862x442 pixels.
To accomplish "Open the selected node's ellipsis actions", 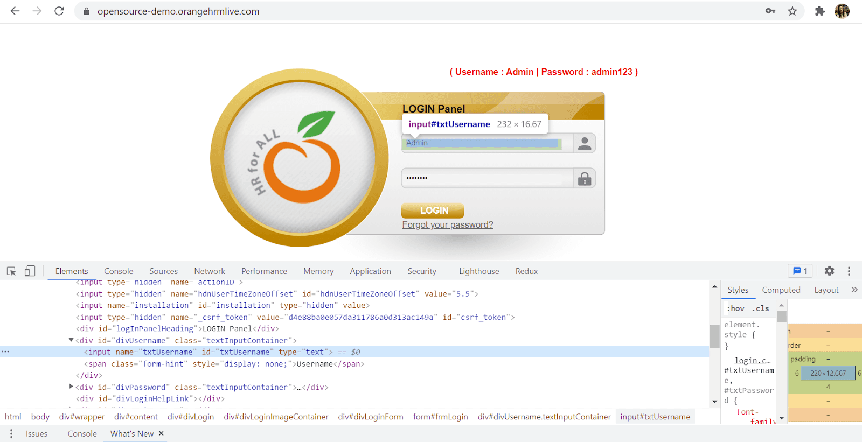I will (x=5, y=352).
